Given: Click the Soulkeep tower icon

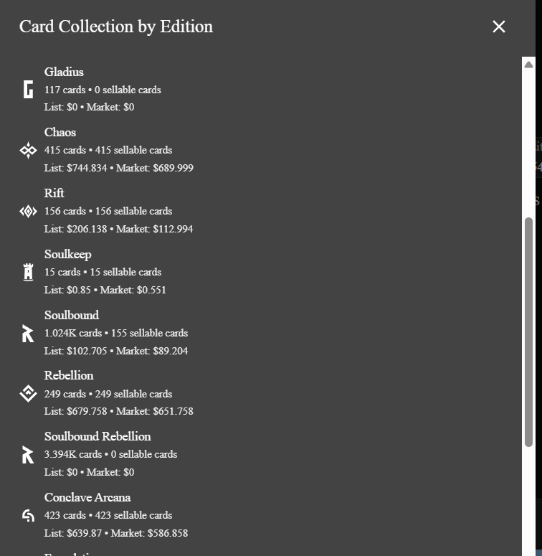Looking at the screenshot, I should click(x=28, y=272).
